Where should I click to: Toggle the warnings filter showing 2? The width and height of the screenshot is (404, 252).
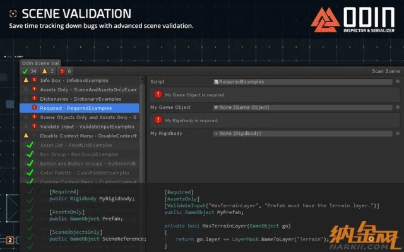click(49, 71)
